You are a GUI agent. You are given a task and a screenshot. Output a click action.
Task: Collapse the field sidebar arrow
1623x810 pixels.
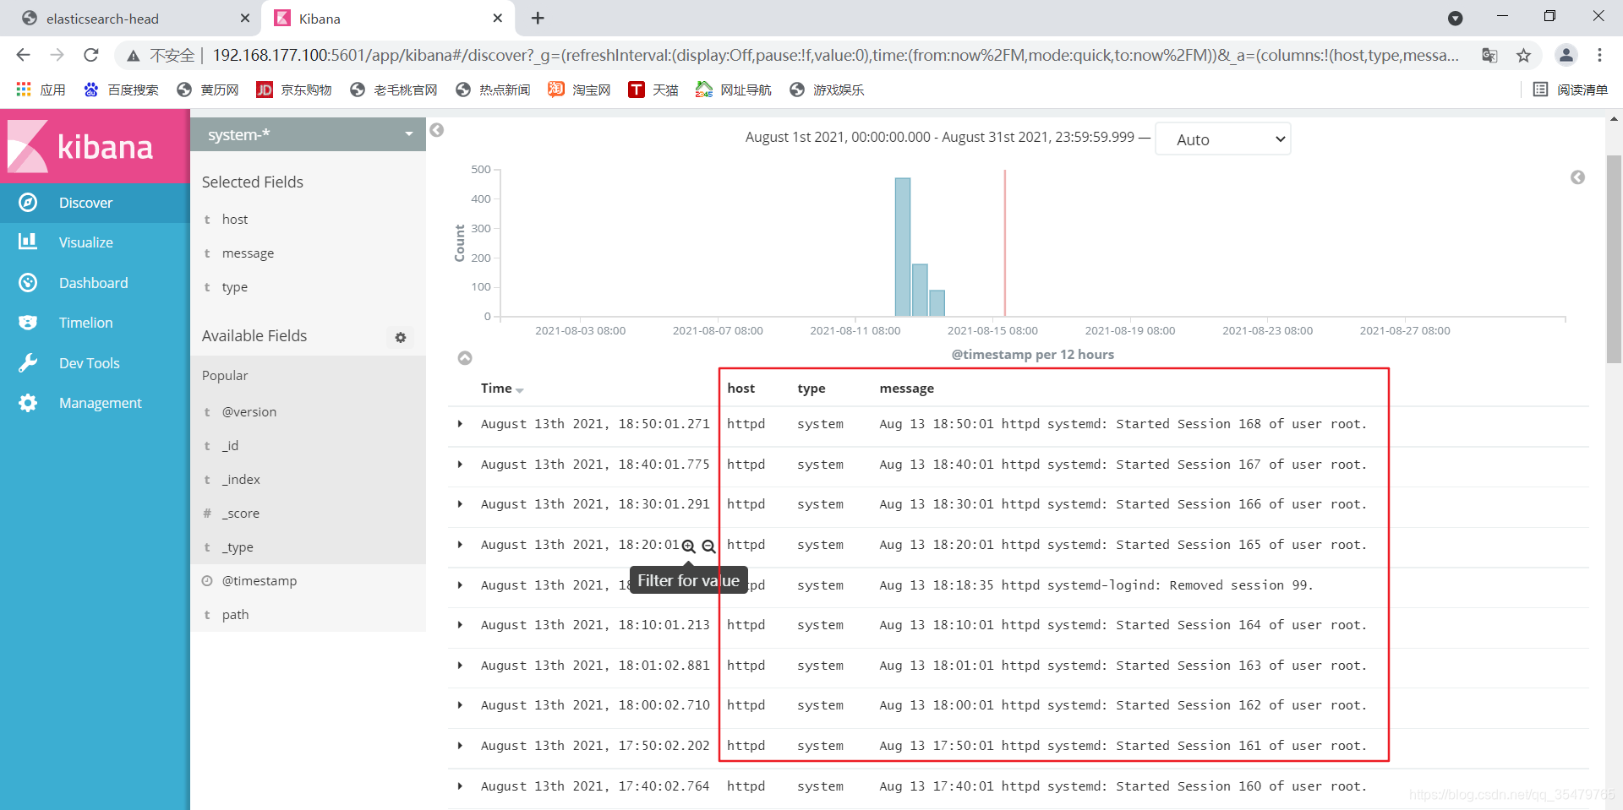point(437,130)
